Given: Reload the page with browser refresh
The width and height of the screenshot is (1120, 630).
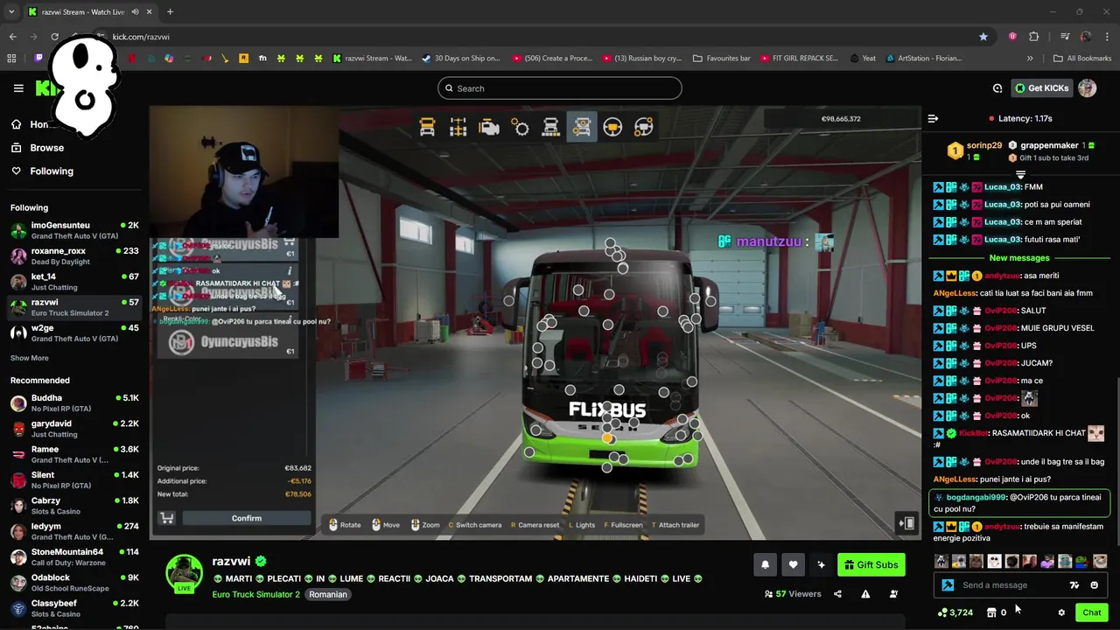Looking at the screenshot, I should coord(54,37).
